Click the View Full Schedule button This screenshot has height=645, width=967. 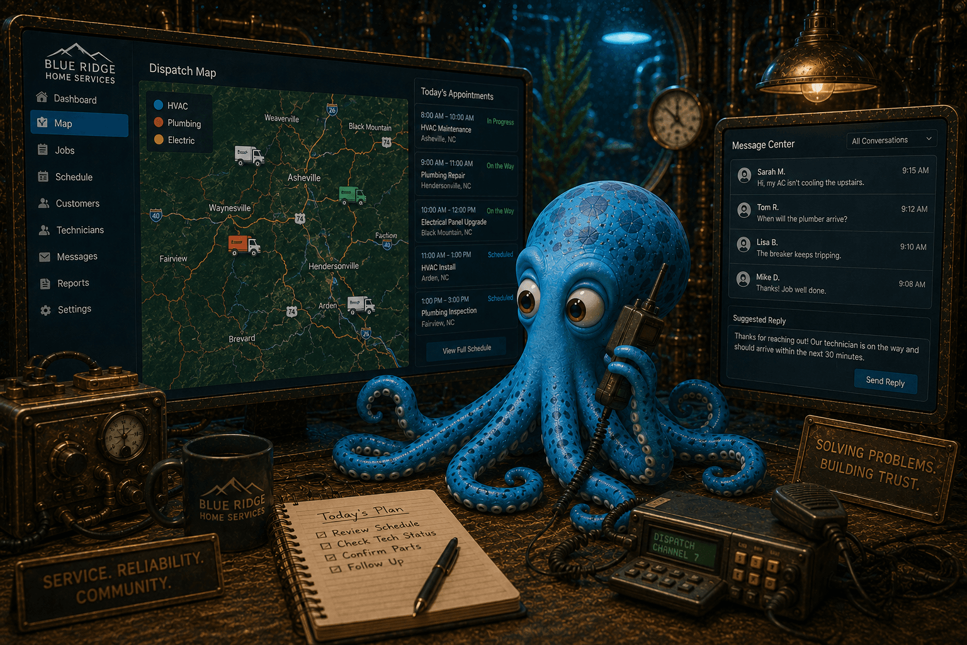click(x=467, y=350)
